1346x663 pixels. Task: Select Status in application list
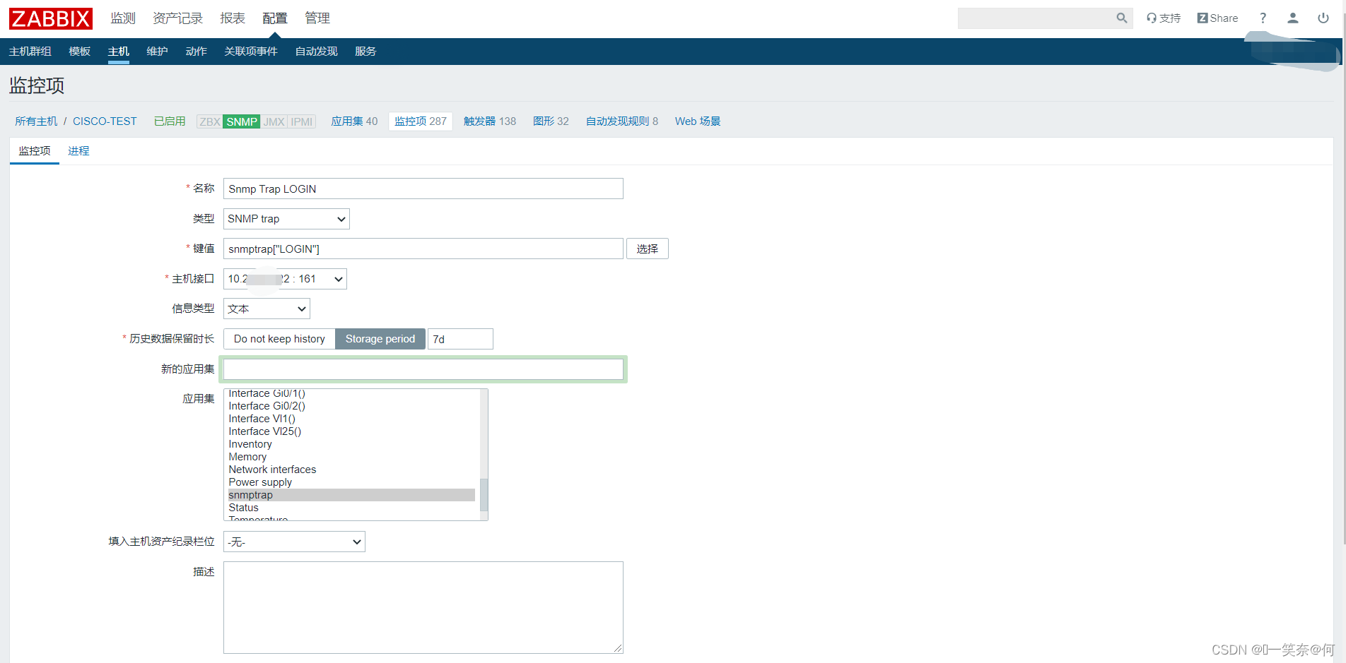point(351,508)
